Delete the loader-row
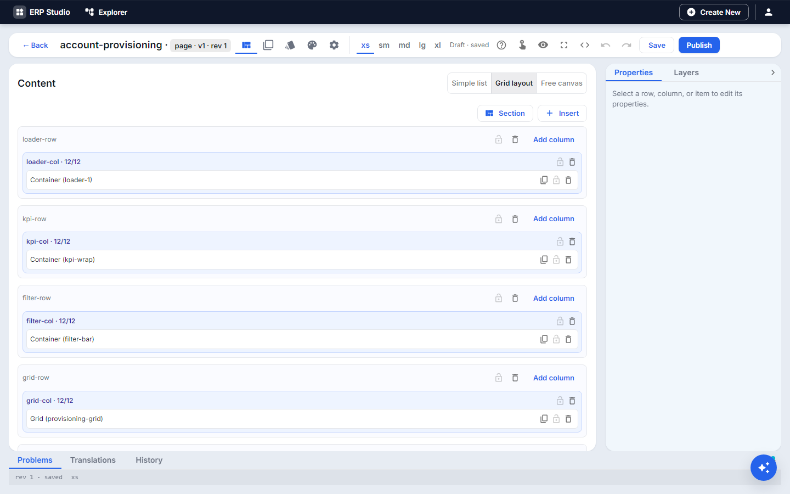This screenshot has height=494, width=790. (515, 139)
